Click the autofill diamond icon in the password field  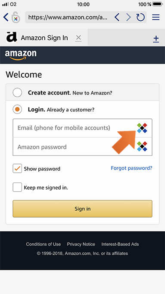click(142, 146)
